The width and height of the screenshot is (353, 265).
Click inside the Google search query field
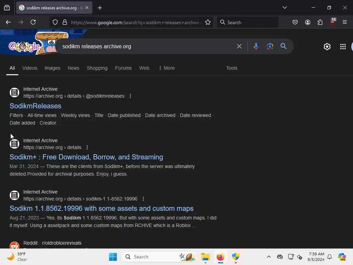pyautogui.click(x=146, y=47)
